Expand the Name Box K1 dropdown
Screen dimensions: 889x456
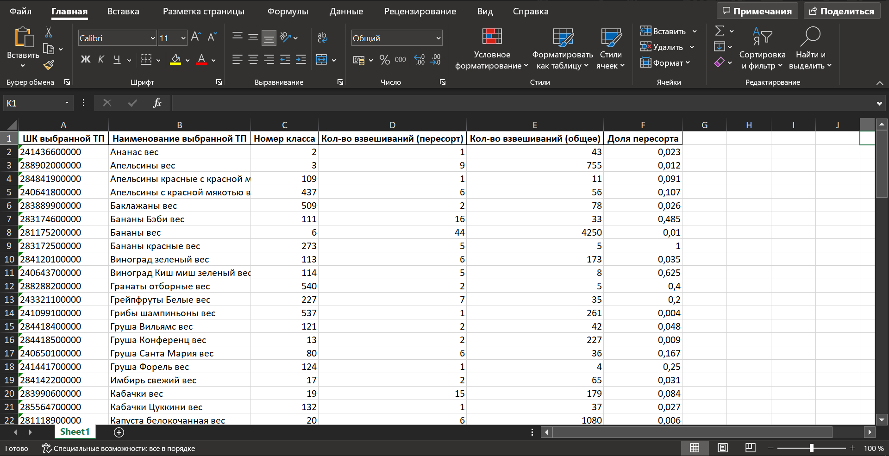67,103
